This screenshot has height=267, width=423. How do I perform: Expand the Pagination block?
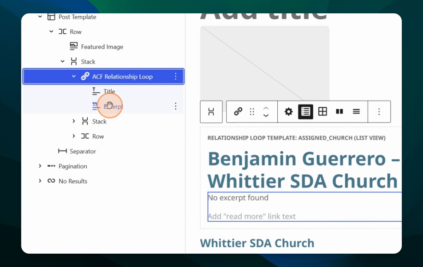tap(40, 166)
